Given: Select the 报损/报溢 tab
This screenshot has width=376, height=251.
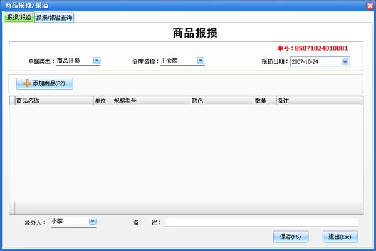Looking at the screenshot, I should pos(19,18).
